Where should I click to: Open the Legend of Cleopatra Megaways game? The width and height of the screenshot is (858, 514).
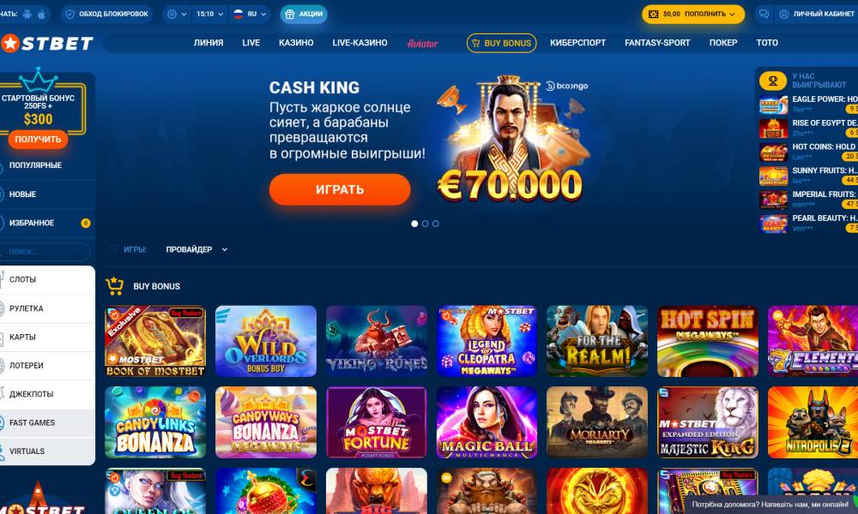pos(486,341)
